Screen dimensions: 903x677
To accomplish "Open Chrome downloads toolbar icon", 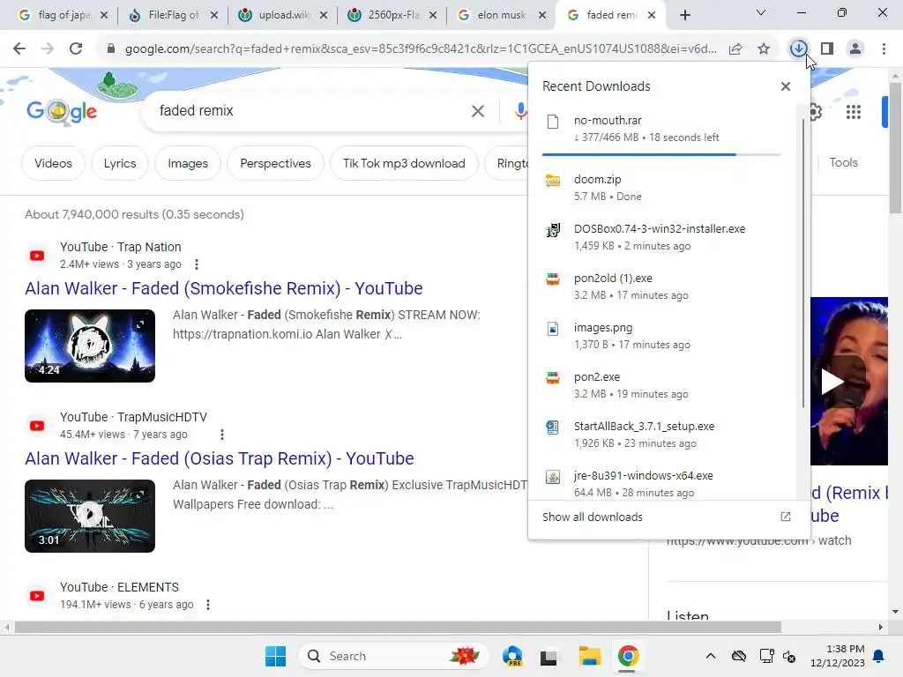I will (x=798, y=48).
